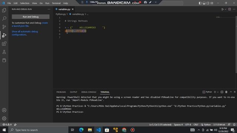Viewport: 237px width, 133px height.
Task: Open the Terminal menu
Action: (x=56, y=3)
